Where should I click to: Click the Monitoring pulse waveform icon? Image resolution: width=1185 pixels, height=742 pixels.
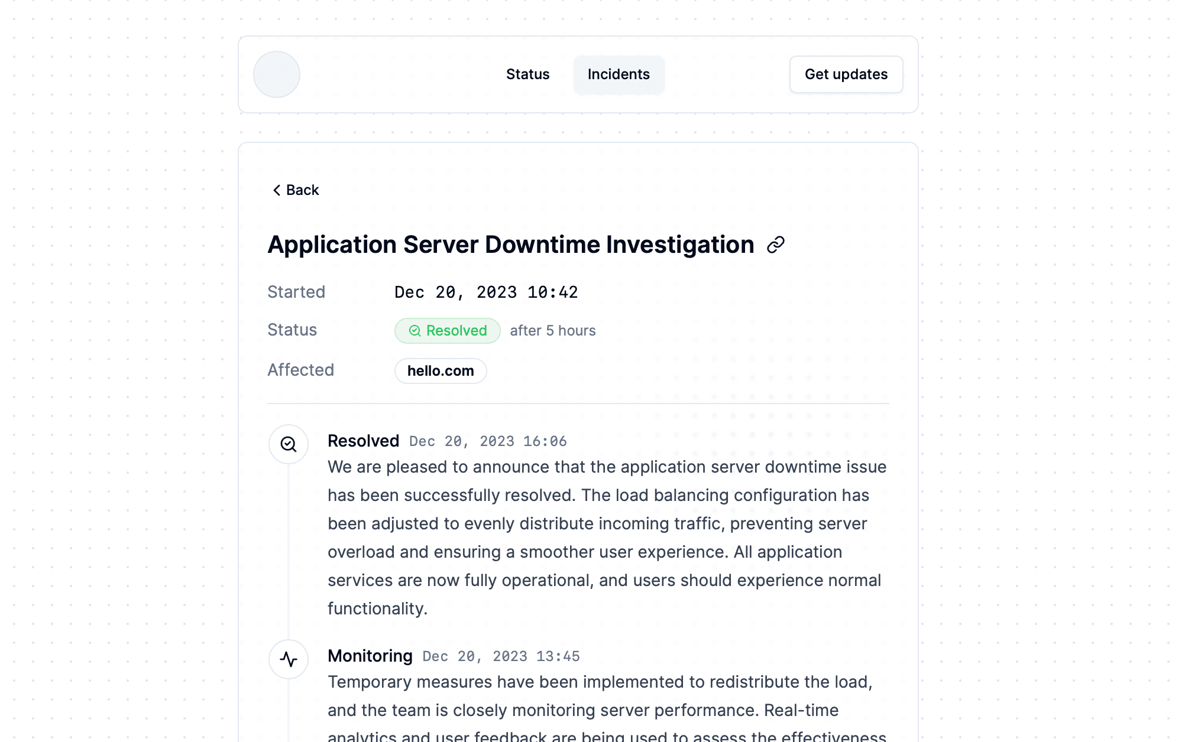(288, 659)
